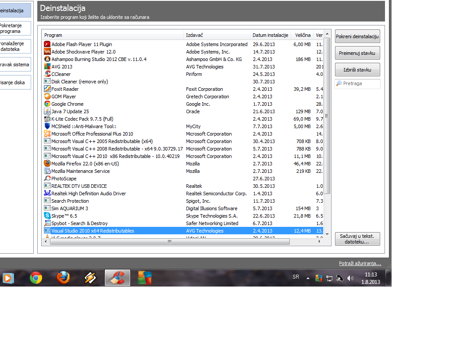Select the Mozilla Firefox 22.0 entry icon

coord(47,163)
